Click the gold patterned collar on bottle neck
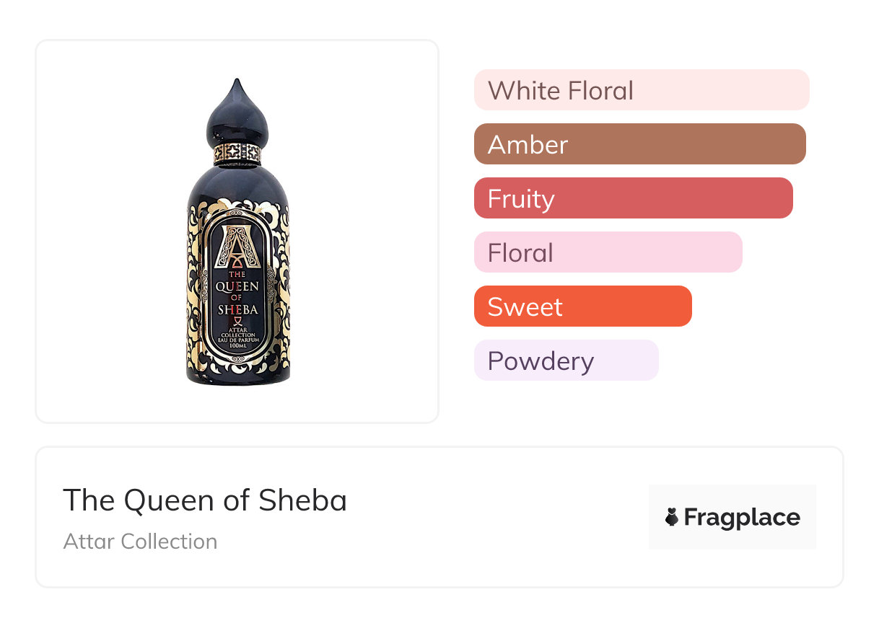Screen dimensions: 879x623 [x=237, y=152]
